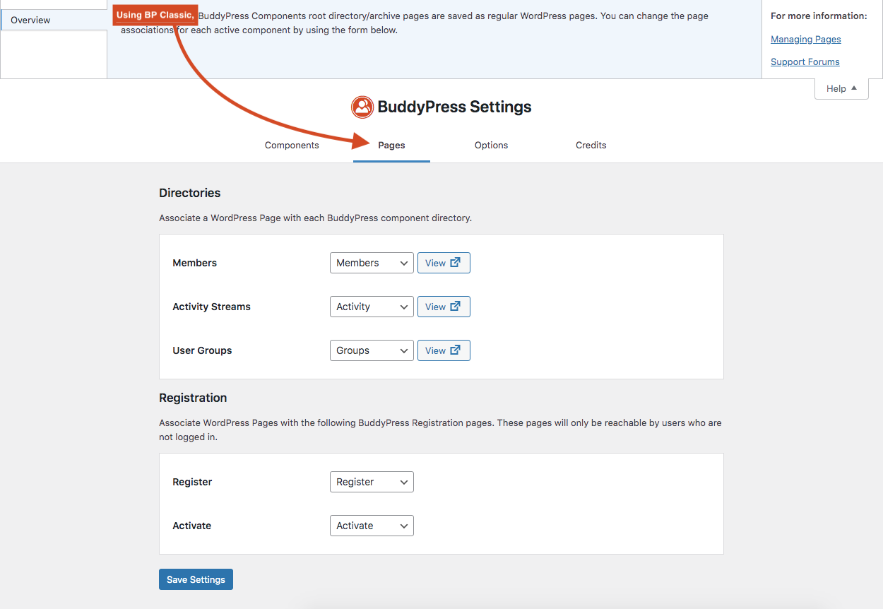The image size is (883, 609).
Task: Select the Pages tab
Action: [391, 146]
